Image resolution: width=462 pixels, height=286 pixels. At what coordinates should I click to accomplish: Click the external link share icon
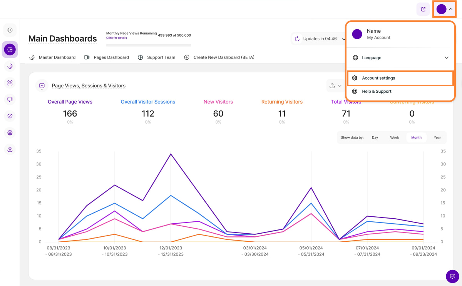(x=423, y=9)
